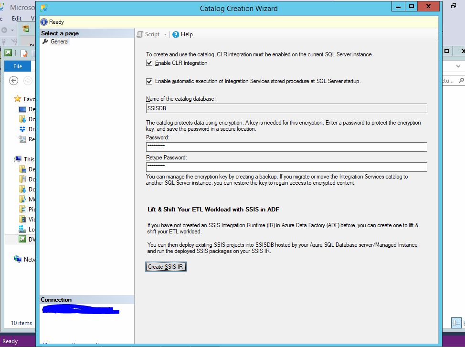Click the Explorer search magnifier icon

point(461,80)
